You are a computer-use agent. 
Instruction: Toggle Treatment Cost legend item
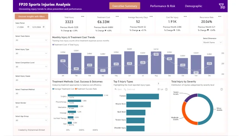tap(60, 45)
